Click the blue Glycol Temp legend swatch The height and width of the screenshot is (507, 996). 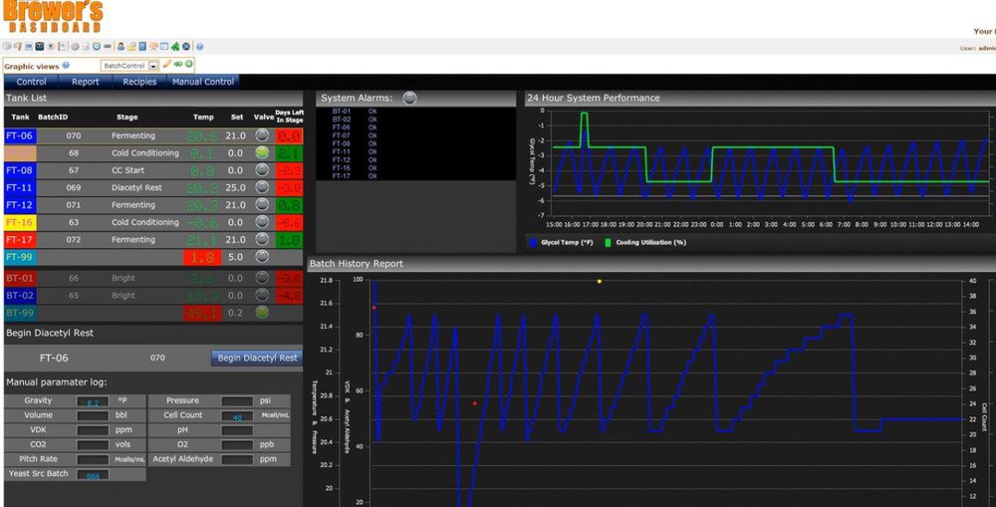(x=533, y=243)
